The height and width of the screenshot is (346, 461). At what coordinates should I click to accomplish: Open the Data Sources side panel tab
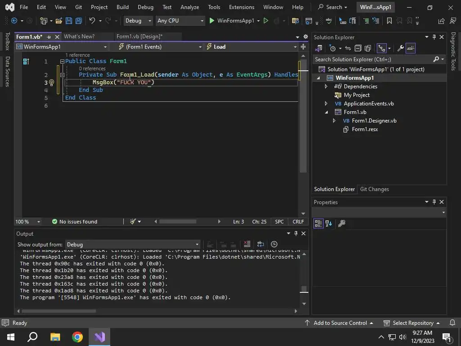coord(7,72)
